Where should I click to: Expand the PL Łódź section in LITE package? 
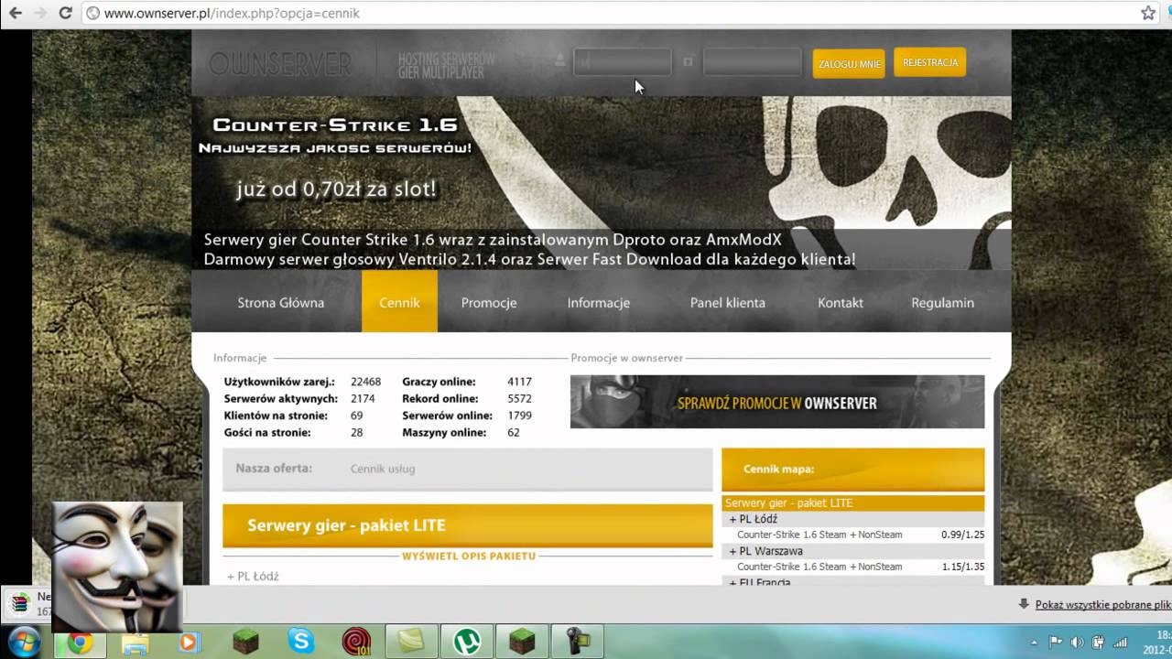(x=253, y=577)
